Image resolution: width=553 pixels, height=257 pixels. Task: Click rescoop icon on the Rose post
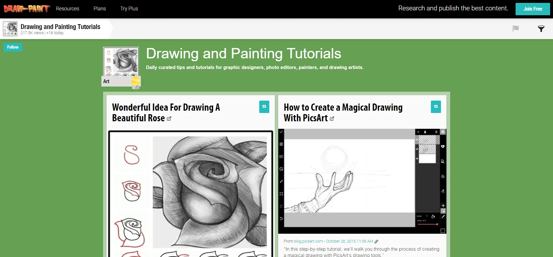coord(264,107)
